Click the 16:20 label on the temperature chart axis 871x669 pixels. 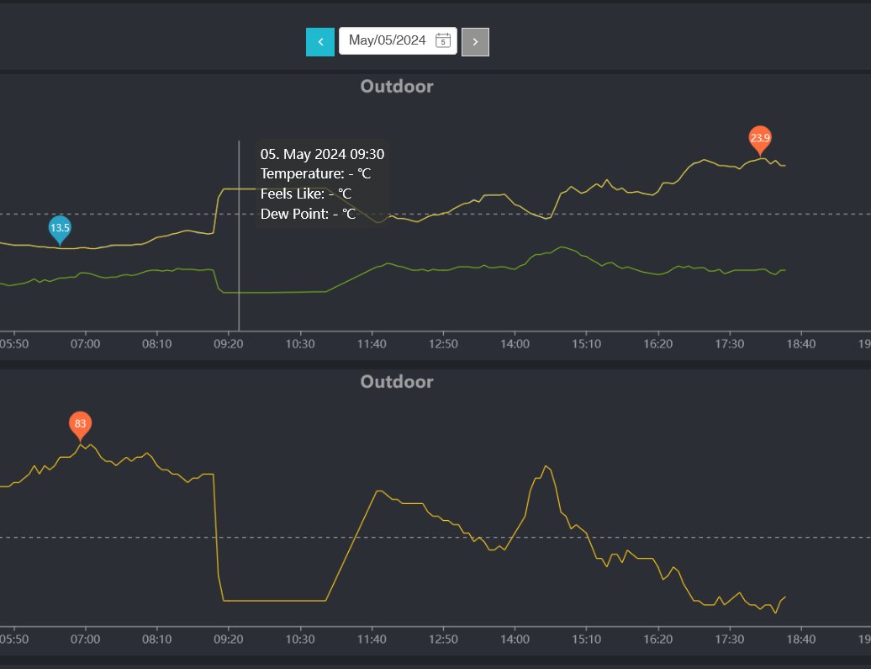click(x=658, y=343)
